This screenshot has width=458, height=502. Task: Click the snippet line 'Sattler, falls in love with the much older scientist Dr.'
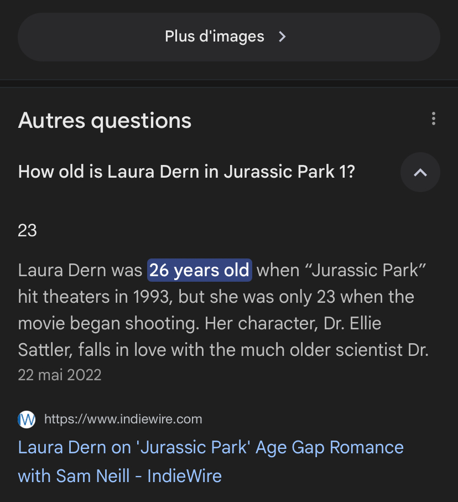(223, 350)
